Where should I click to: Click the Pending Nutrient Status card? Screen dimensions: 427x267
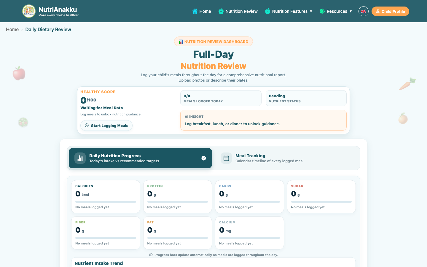click(x=306, y=98)
